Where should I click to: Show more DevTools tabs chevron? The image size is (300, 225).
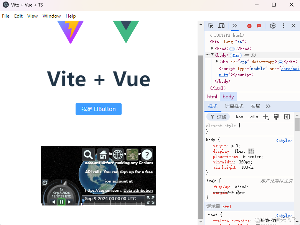click(x=234, y=26)
